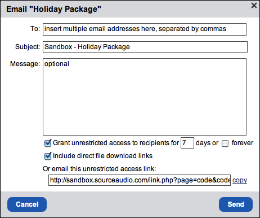Select the unrestricted access link URL field
The height and width of the screenshot is (218, 260).
pos(140,180)
